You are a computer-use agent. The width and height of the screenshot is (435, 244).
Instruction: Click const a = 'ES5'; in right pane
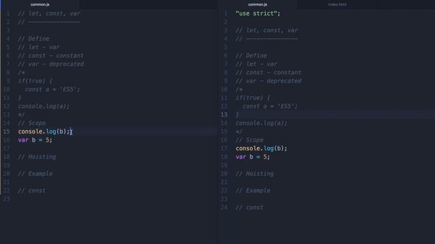pos(270,106)
